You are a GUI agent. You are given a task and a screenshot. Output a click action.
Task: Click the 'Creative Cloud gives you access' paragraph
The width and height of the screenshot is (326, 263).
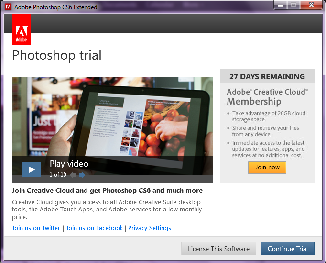107,209
